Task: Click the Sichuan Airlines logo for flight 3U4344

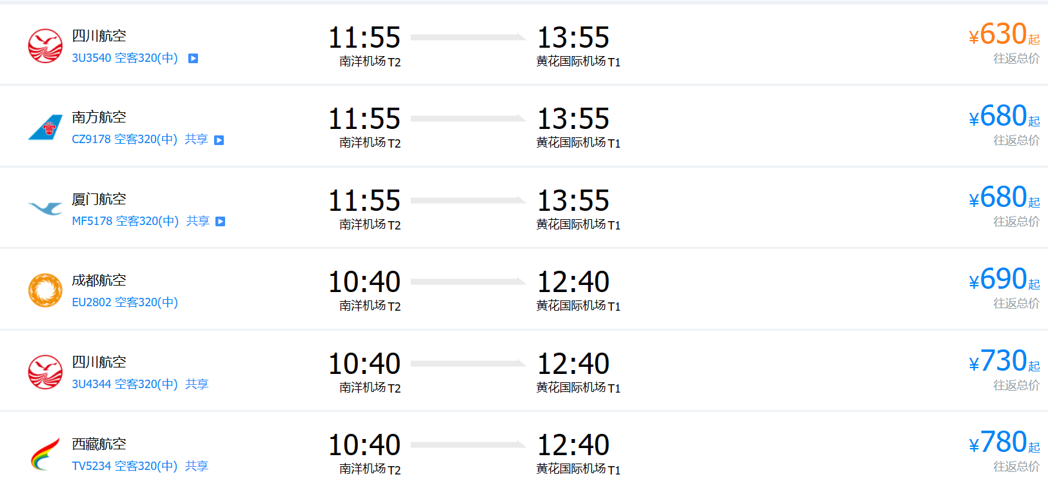Action: click(x=45, y=372)
